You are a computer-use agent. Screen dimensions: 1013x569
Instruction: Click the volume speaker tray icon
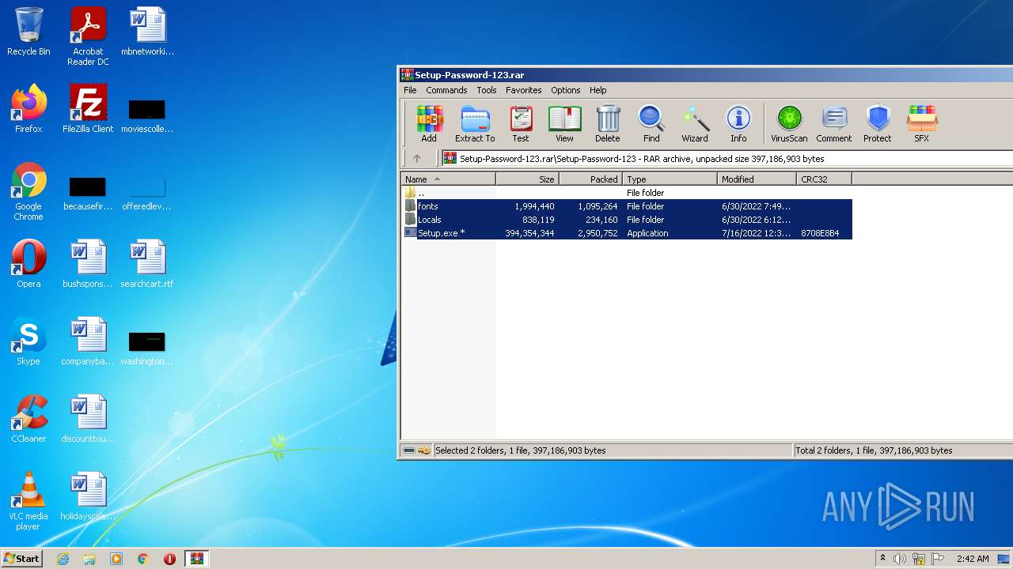900,559
